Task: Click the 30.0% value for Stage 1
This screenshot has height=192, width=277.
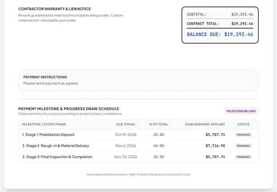Action: coord(159,134)
